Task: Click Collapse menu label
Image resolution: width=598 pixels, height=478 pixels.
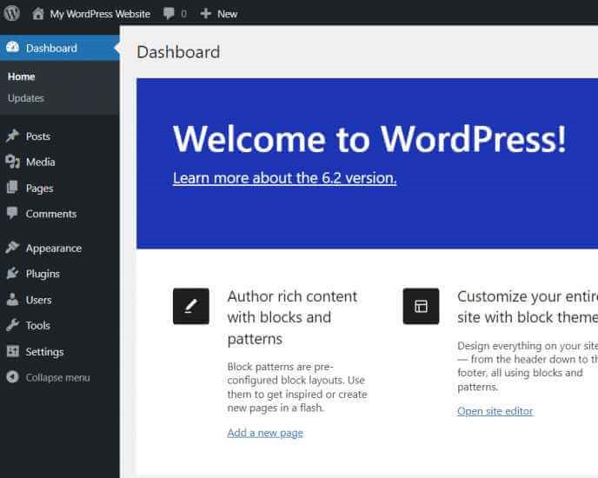Action: pos(58,378)
